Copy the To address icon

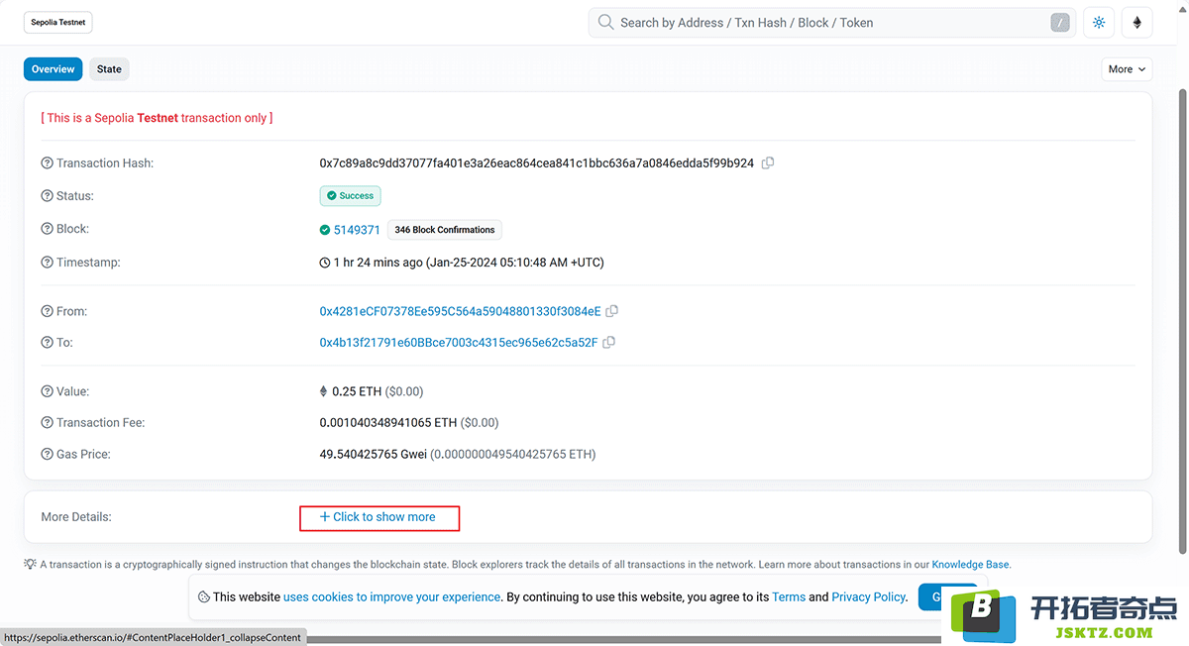609,343
